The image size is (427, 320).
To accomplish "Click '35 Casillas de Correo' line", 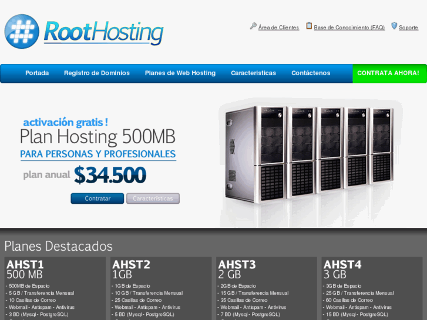I will (x=243, y=300).
